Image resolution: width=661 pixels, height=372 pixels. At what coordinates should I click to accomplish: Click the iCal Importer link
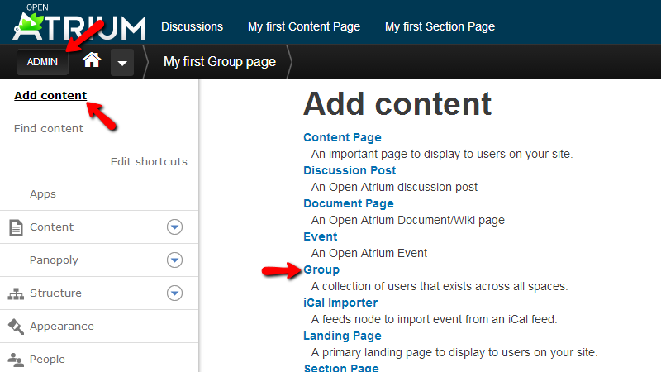(340, 303)
